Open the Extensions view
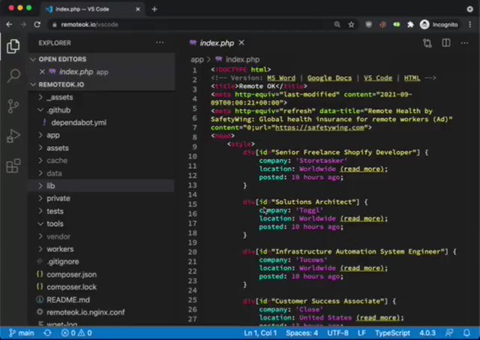 pyautogui.click(x=13, y=166)
